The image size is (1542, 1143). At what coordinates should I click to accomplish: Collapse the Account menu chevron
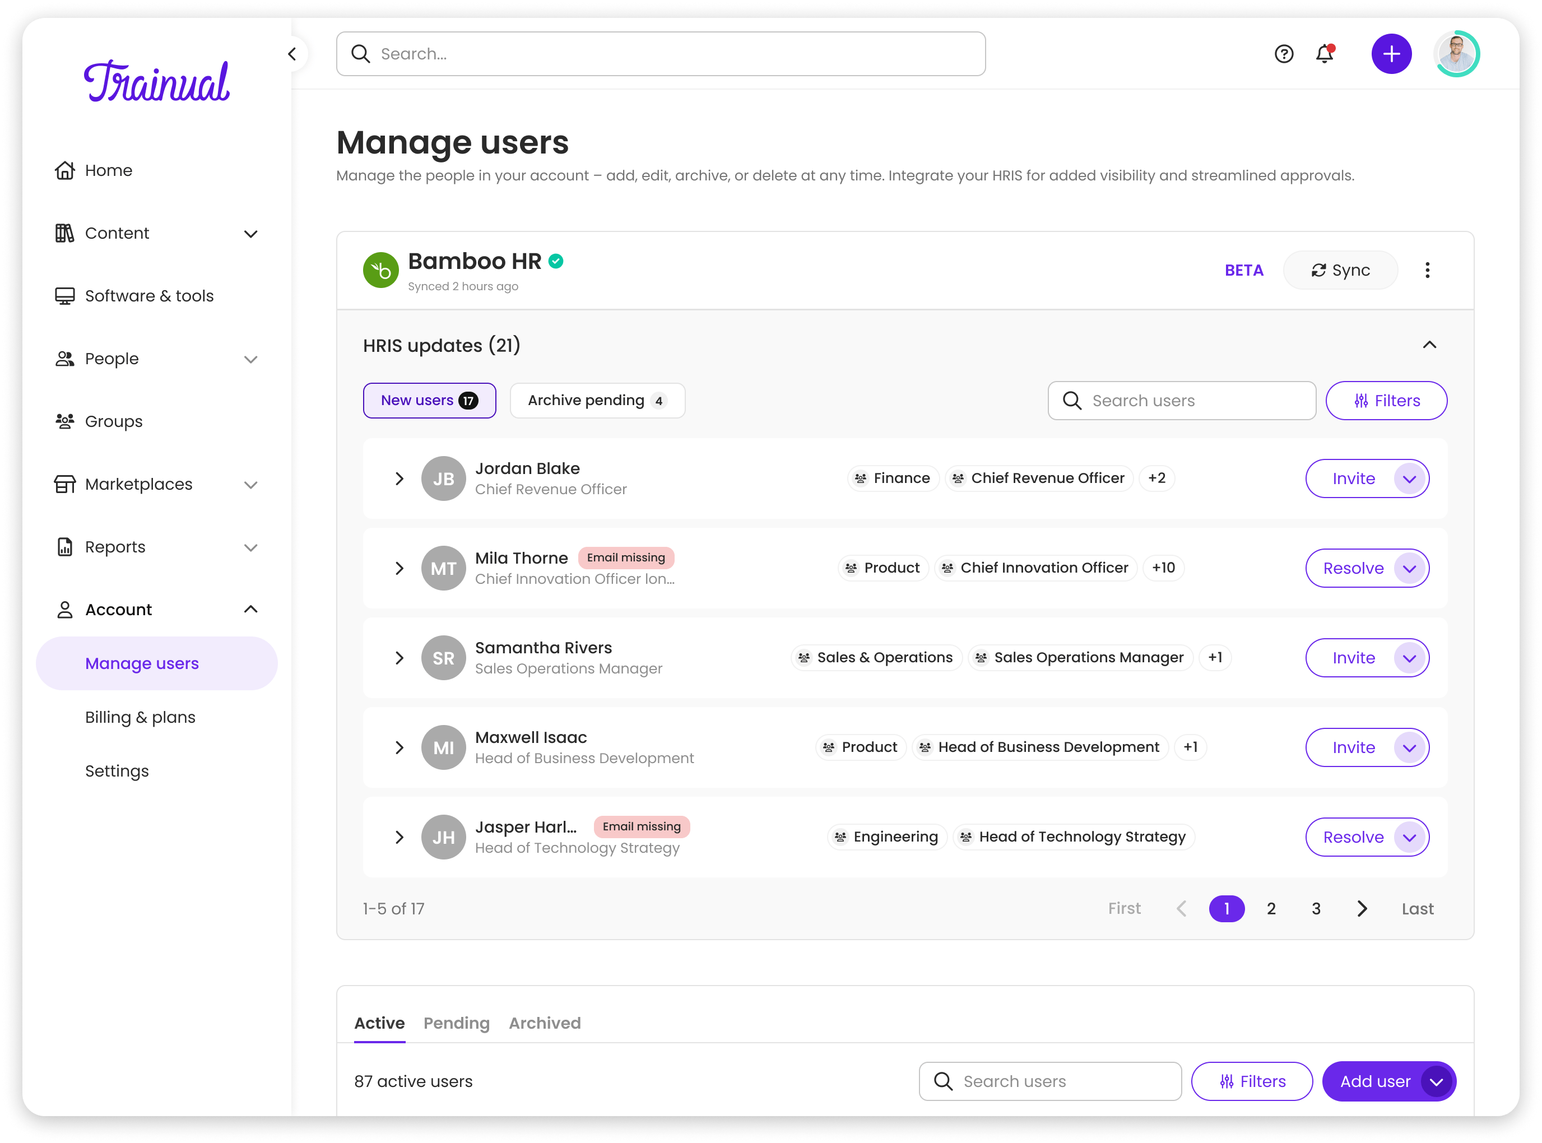[x=251, y=610]
